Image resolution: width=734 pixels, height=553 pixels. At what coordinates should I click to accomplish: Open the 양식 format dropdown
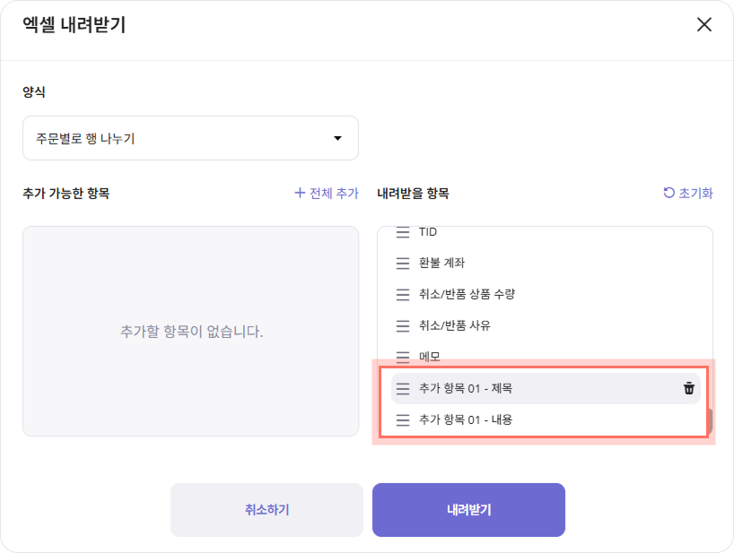pos(190,138)
